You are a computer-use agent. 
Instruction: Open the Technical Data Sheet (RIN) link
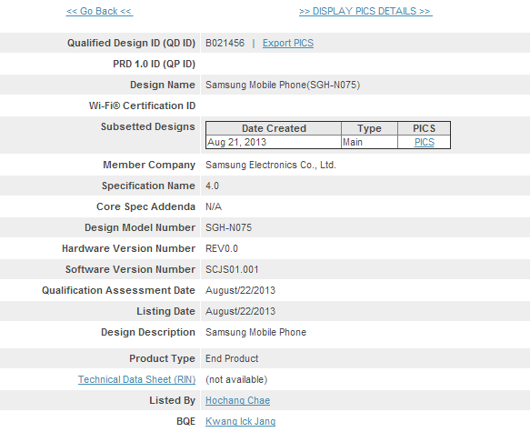click(137, 379)
